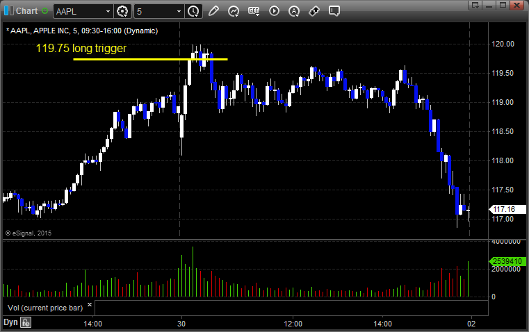
Task: Click the 119.50 price axis label
Action: [x=503, y=73]
